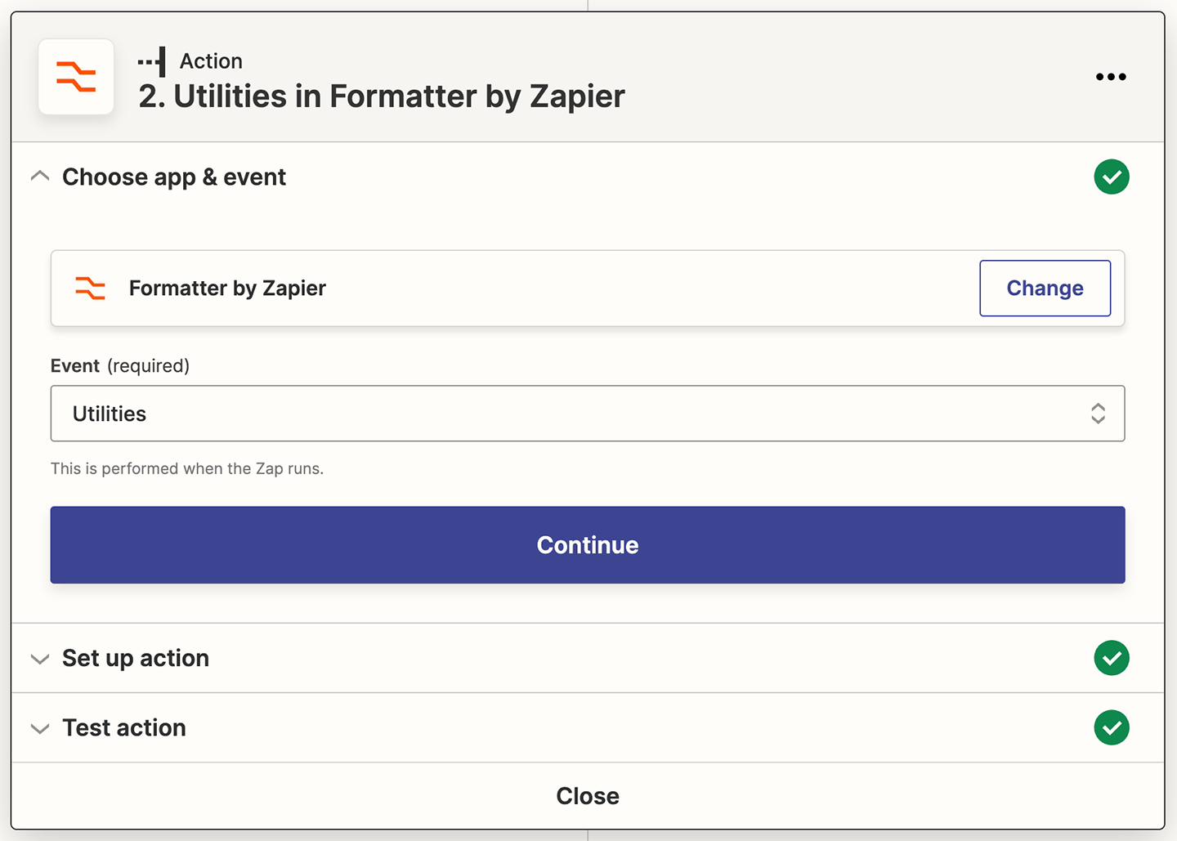Viewport: 1177px width, 841px height.
Task: Expand the Test action section
Action: click(x=40, y=728)
